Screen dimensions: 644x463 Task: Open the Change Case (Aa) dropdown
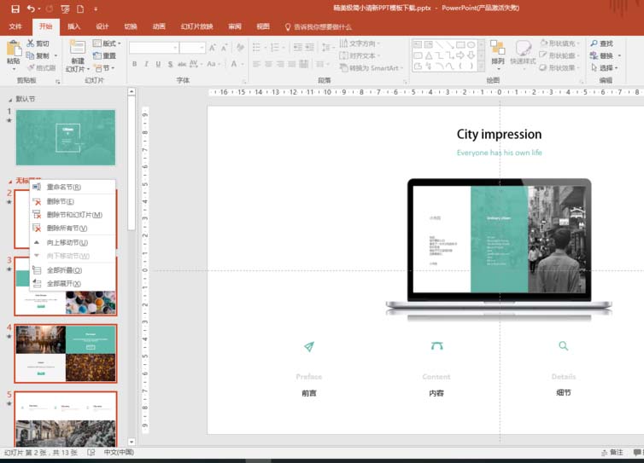(x=214, y=64)
